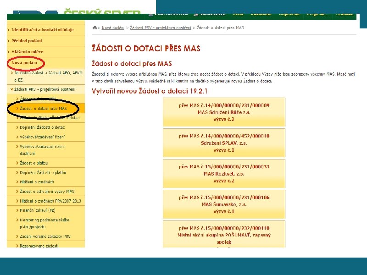Collapse 'Žádosti PRV – projektová opatření' sidebar group

[44, 89]
